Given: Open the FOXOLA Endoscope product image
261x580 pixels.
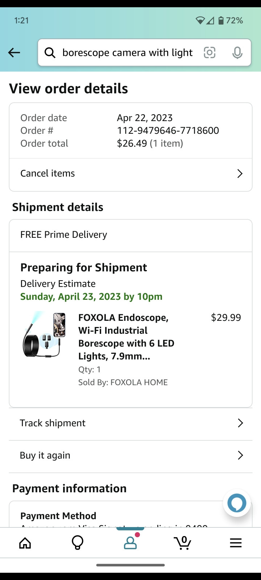Looking at the screenshot, I should [45, 335].
